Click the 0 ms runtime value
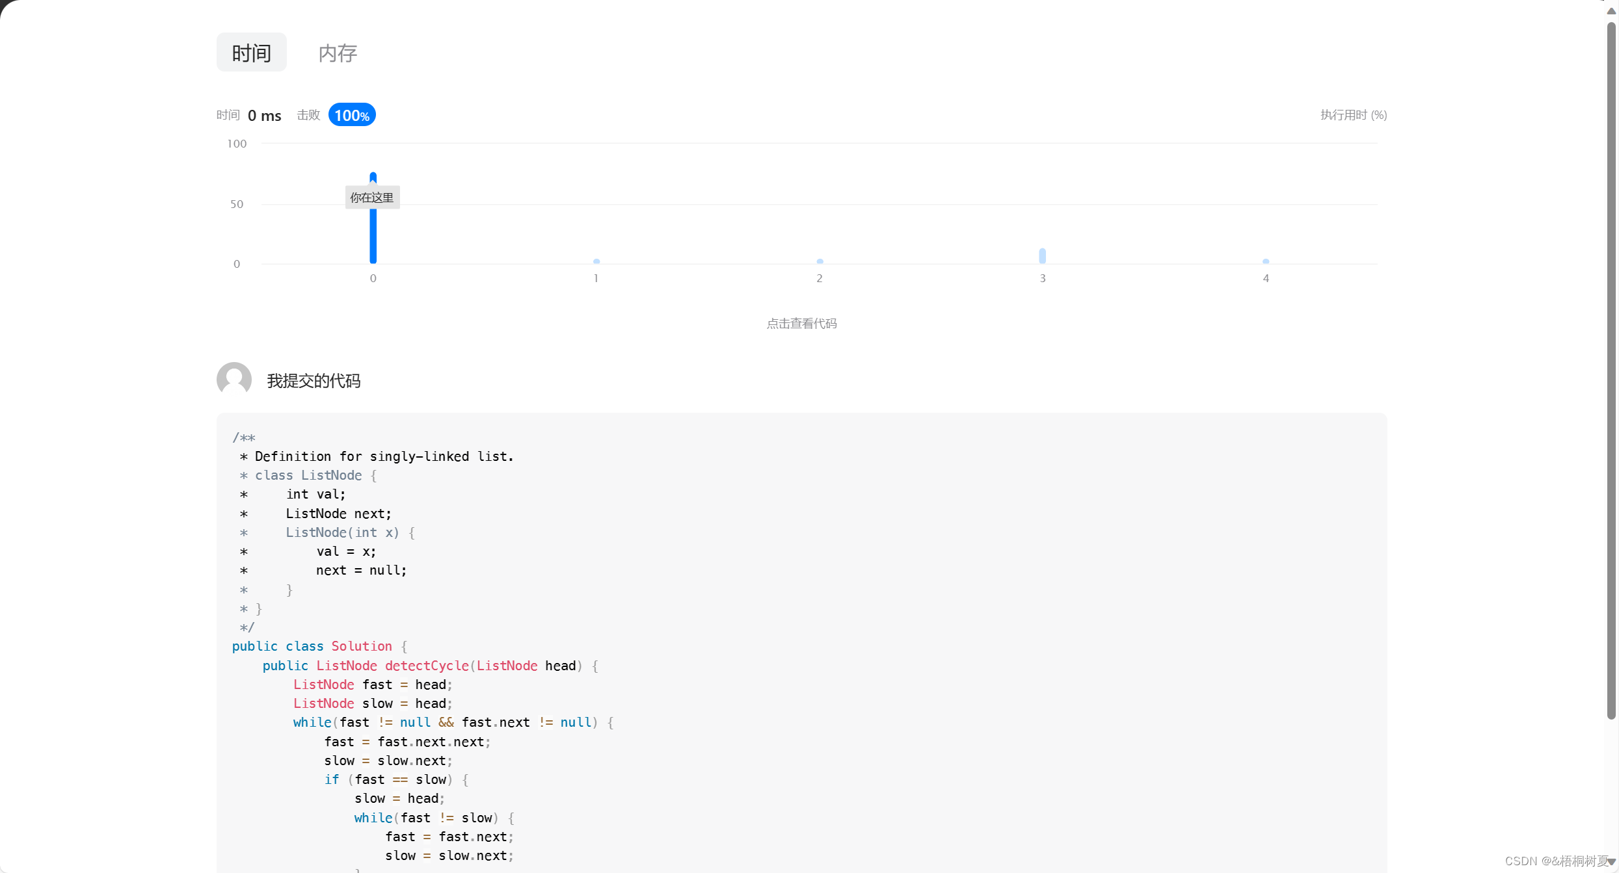1619x873 pixels. (264, 116)
